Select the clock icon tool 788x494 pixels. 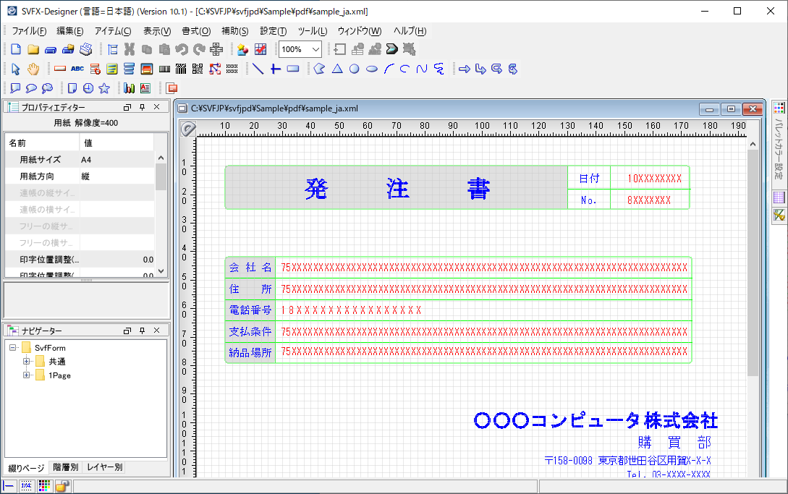pyautogui.click(x=88, y=88)
